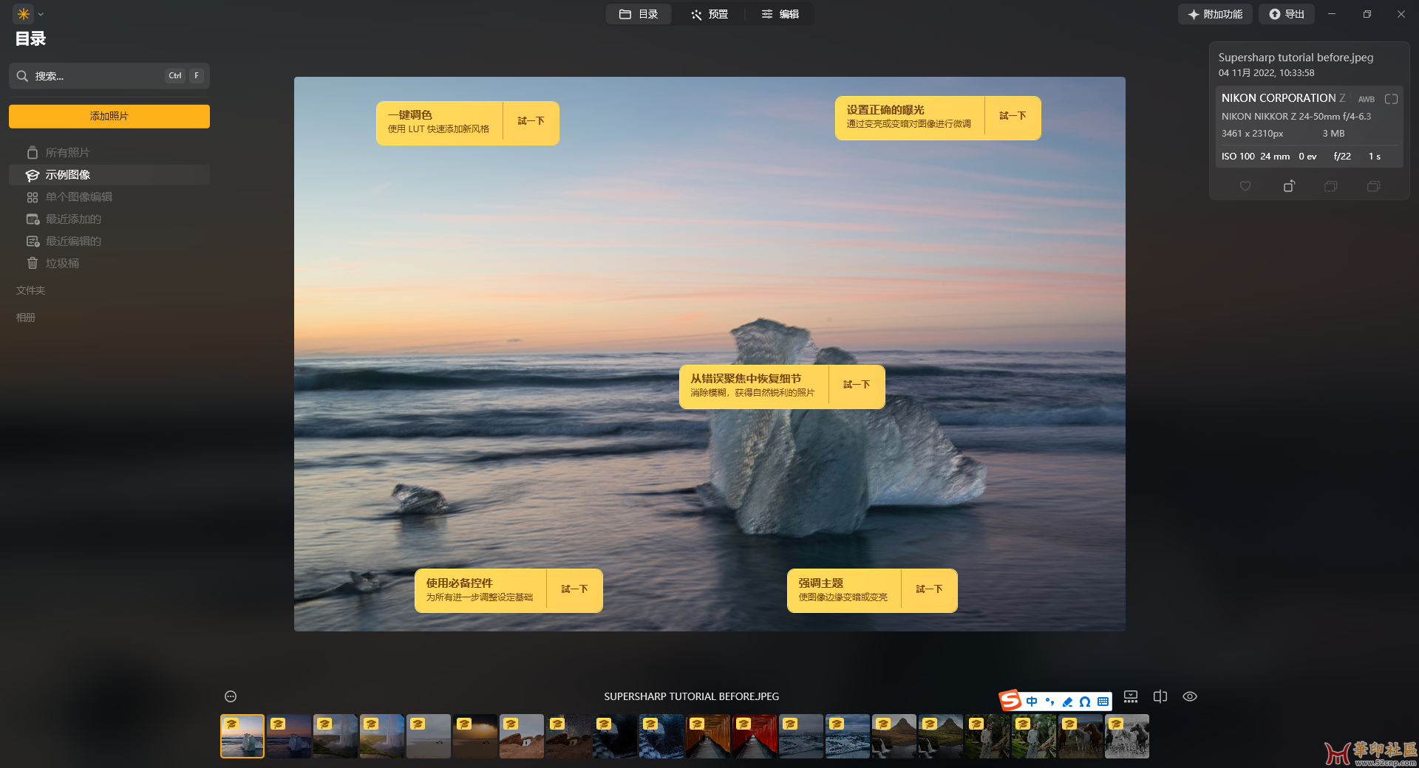Expand the 相册 (Albums) section
This screenshot has height=768, width=1419.
coord(26,318)
